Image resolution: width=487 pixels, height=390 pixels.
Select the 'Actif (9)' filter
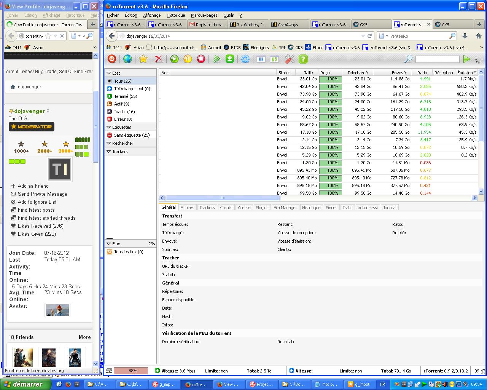pyautogui.click(x=131, y=104)
